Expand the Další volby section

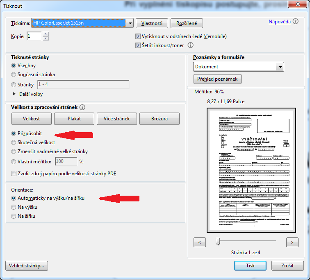click(x=15, y=94)
